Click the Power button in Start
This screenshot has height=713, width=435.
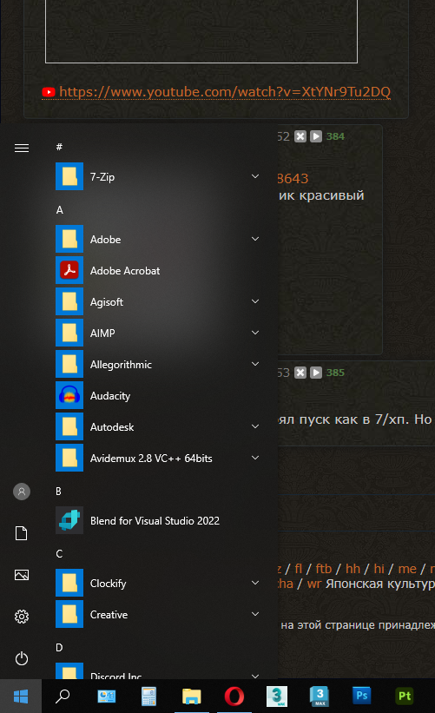(22, 658)
